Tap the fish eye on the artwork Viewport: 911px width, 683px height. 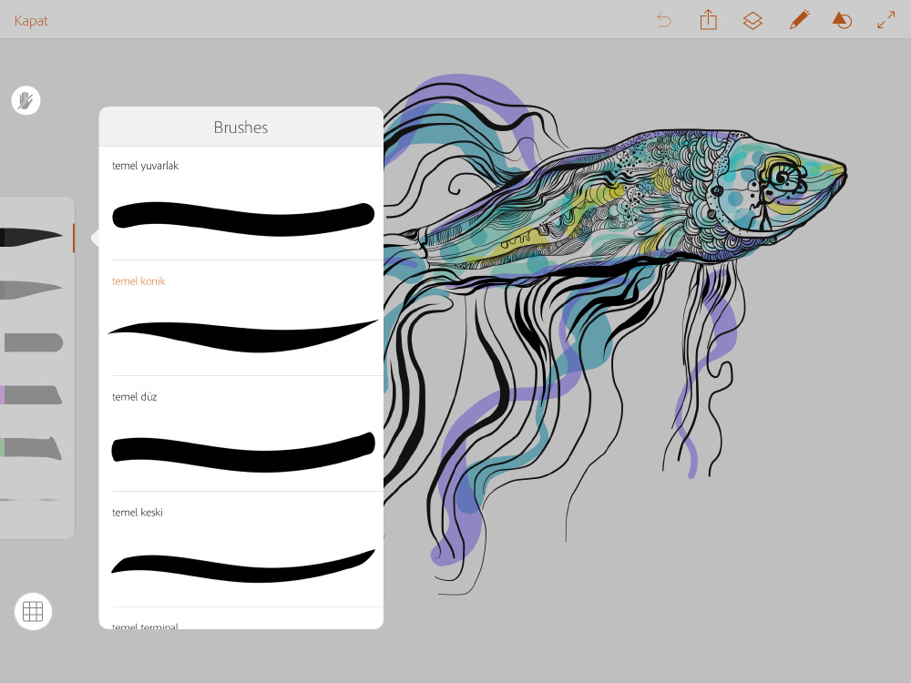(x=782, y=176)
